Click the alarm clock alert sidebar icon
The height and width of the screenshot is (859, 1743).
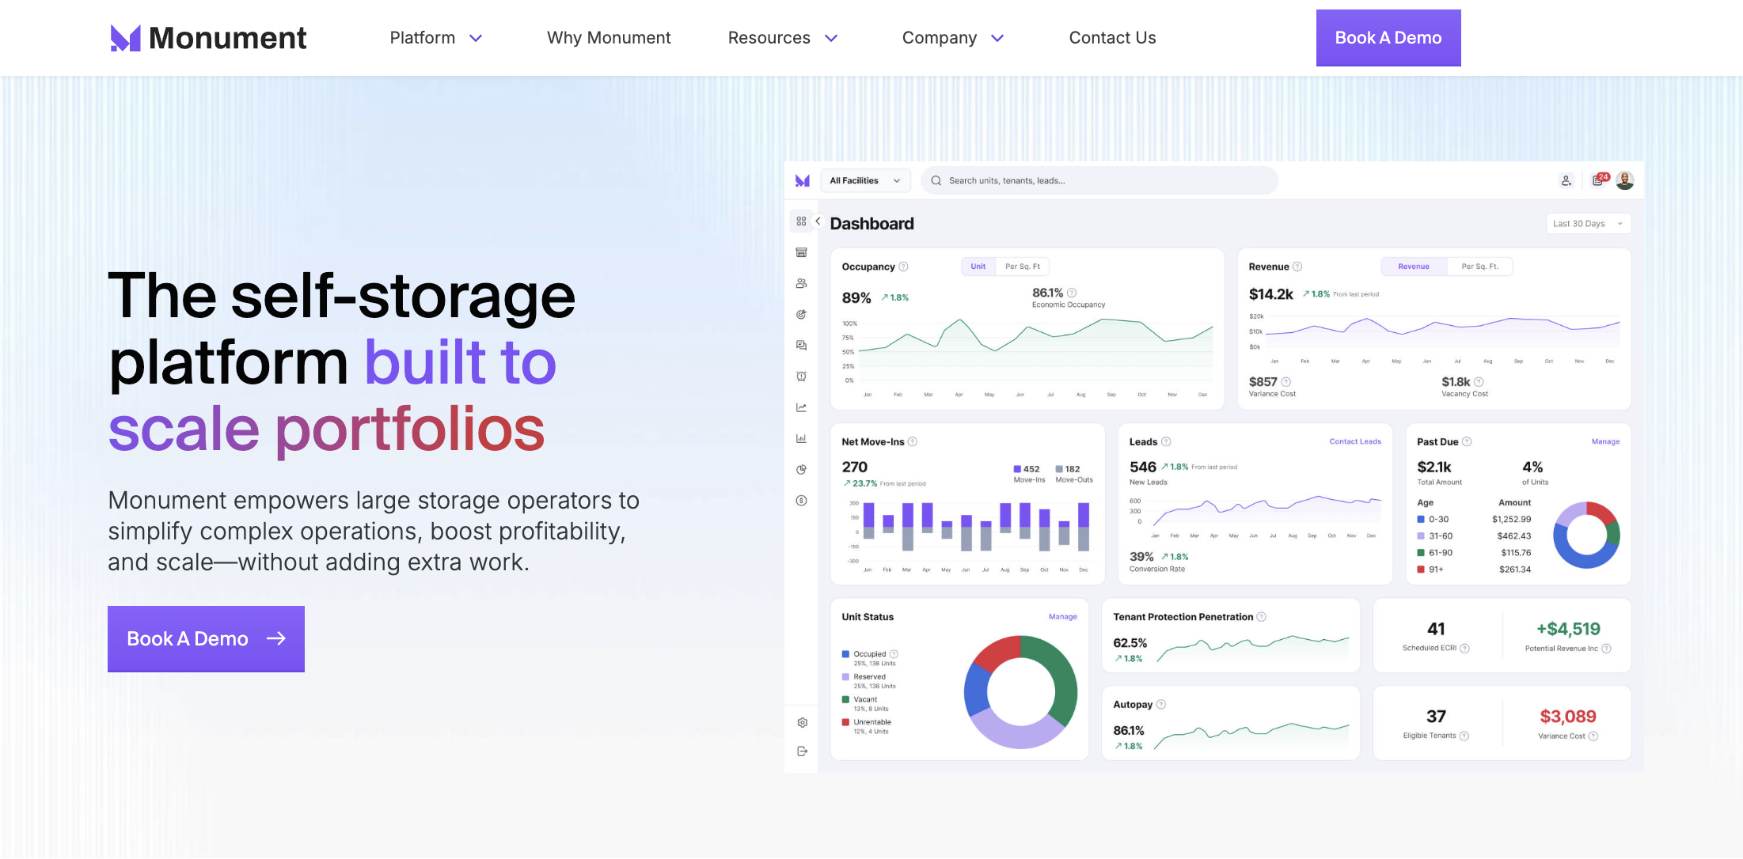[801, 377]
